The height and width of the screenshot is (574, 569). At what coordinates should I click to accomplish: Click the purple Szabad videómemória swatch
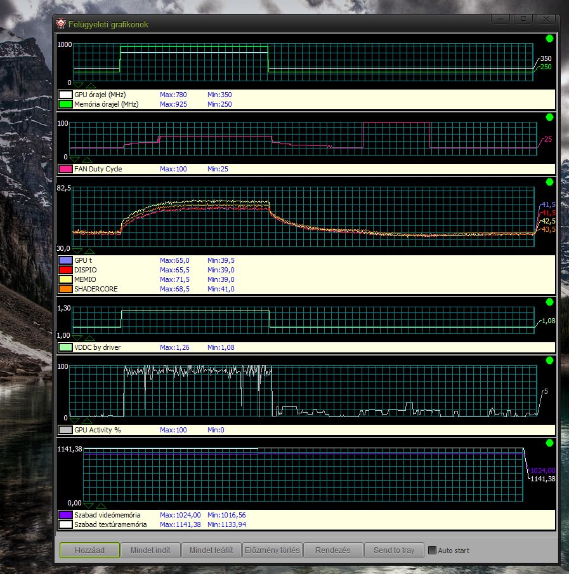65,515
